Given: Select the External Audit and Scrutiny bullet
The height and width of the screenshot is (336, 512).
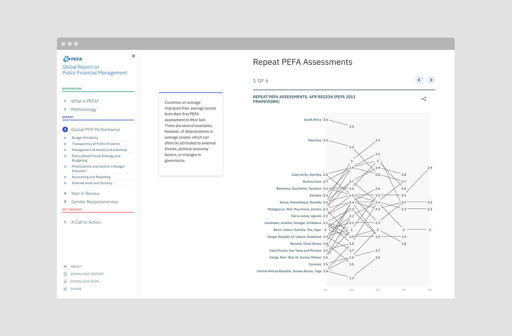Looking at the screenshot, I should click(x=65, y=183).
